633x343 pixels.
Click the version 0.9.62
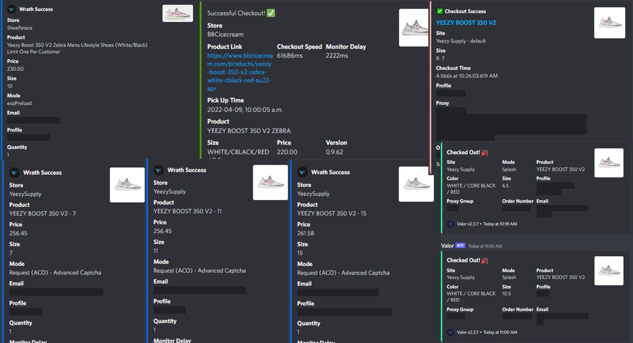click(x=334, y=152)
